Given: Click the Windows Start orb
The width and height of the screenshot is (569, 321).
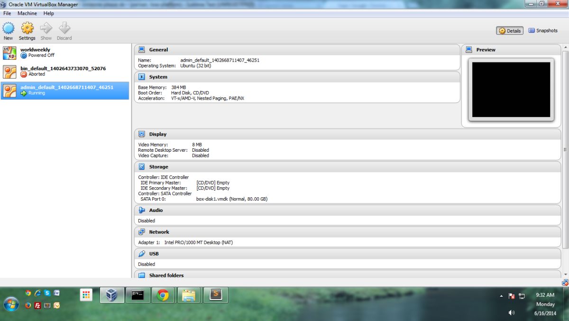Looking at the screenshot, I should (x=11, y=304).
